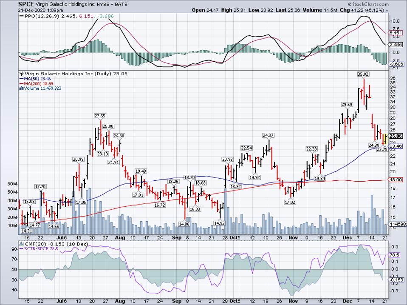Select the 21-Dec-2020 1:09pm timestamp
Image resolution: width=407 pixels, height=305 pixels.
[x=40, y=10]
